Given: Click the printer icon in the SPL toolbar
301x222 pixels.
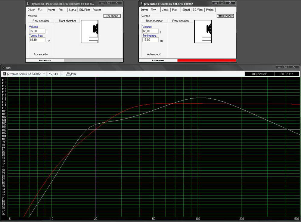Looking at the screenshot, I should pyautogui.click(x=68, y=74).
